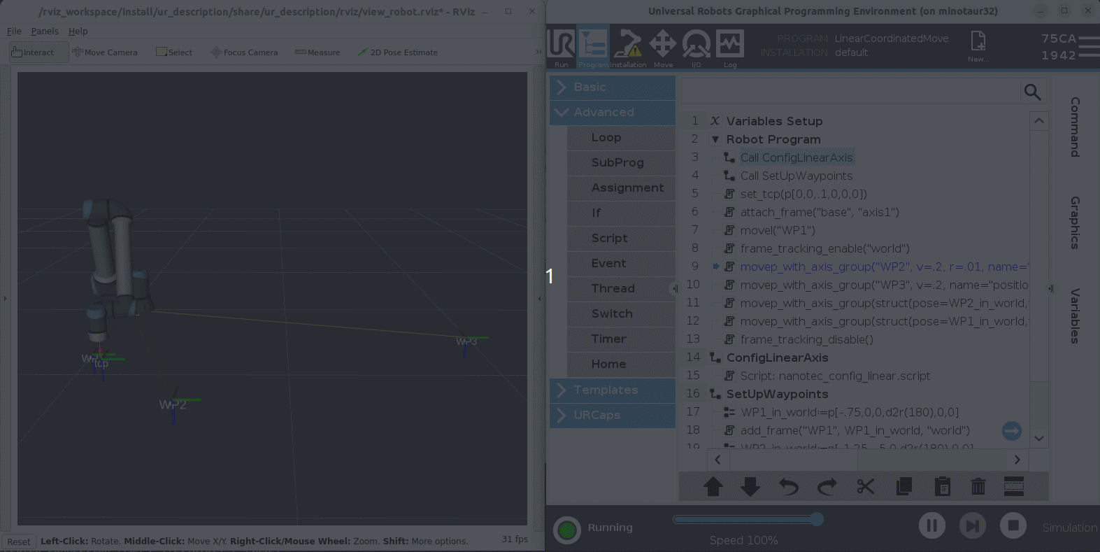Click the Reset button in RViz

[x=19, y=542]
